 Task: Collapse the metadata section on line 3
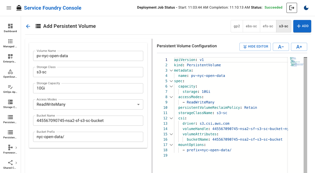(x=171, y=70)
